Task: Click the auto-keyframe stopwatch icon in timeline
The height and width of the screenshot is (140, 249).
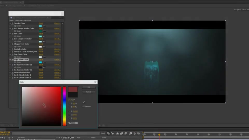Action: pos(135,134)
